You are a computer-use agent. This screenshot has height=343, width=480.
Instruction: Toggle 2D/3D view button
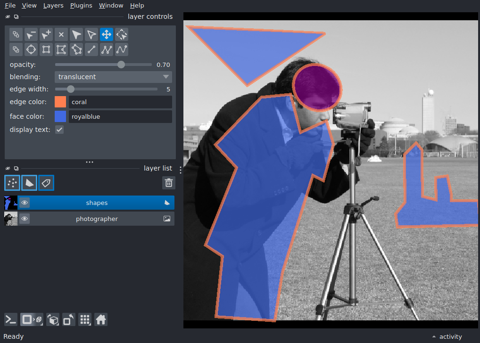pyautogui.click(x=32, y=320)
